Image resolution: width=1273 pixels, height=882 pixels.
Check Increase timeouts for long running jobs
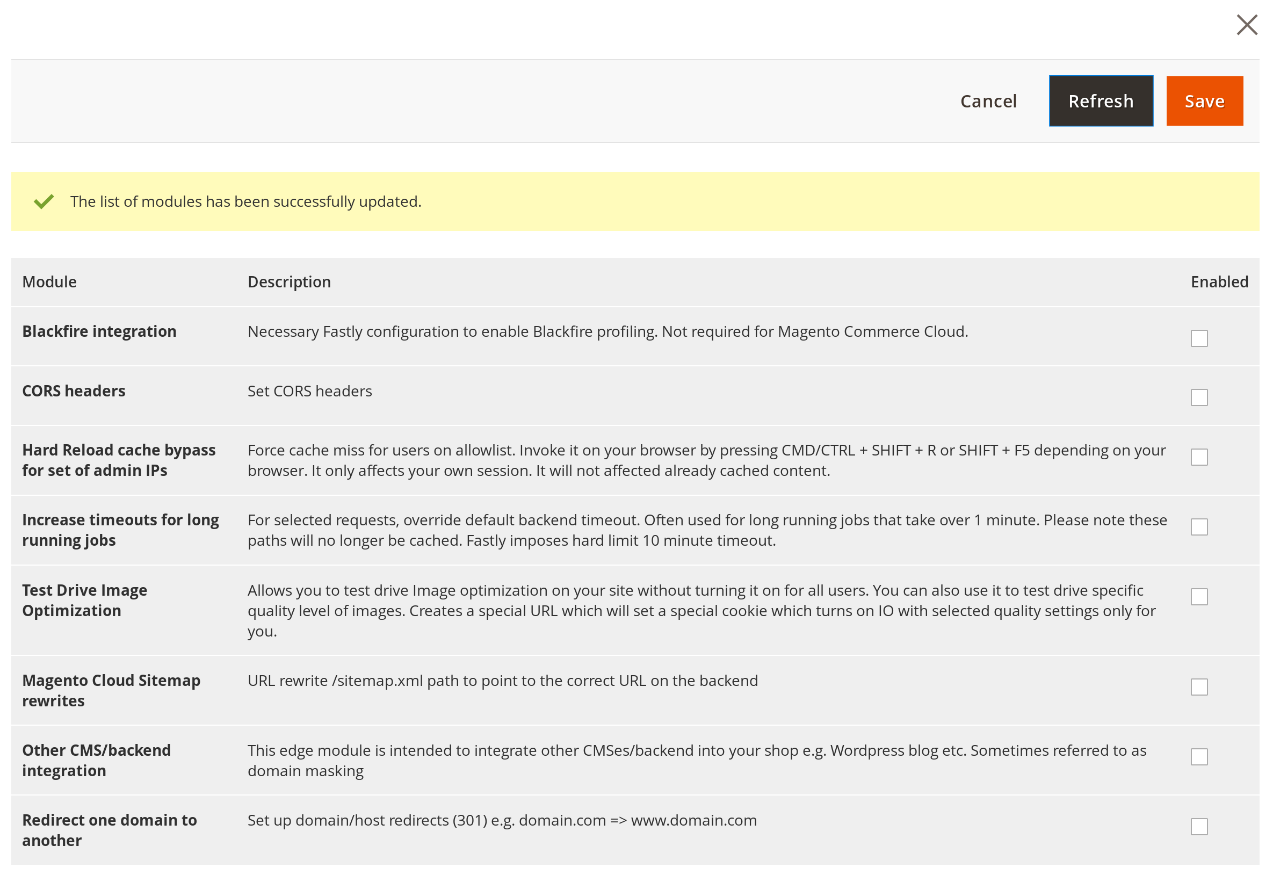click(1198, 526)
